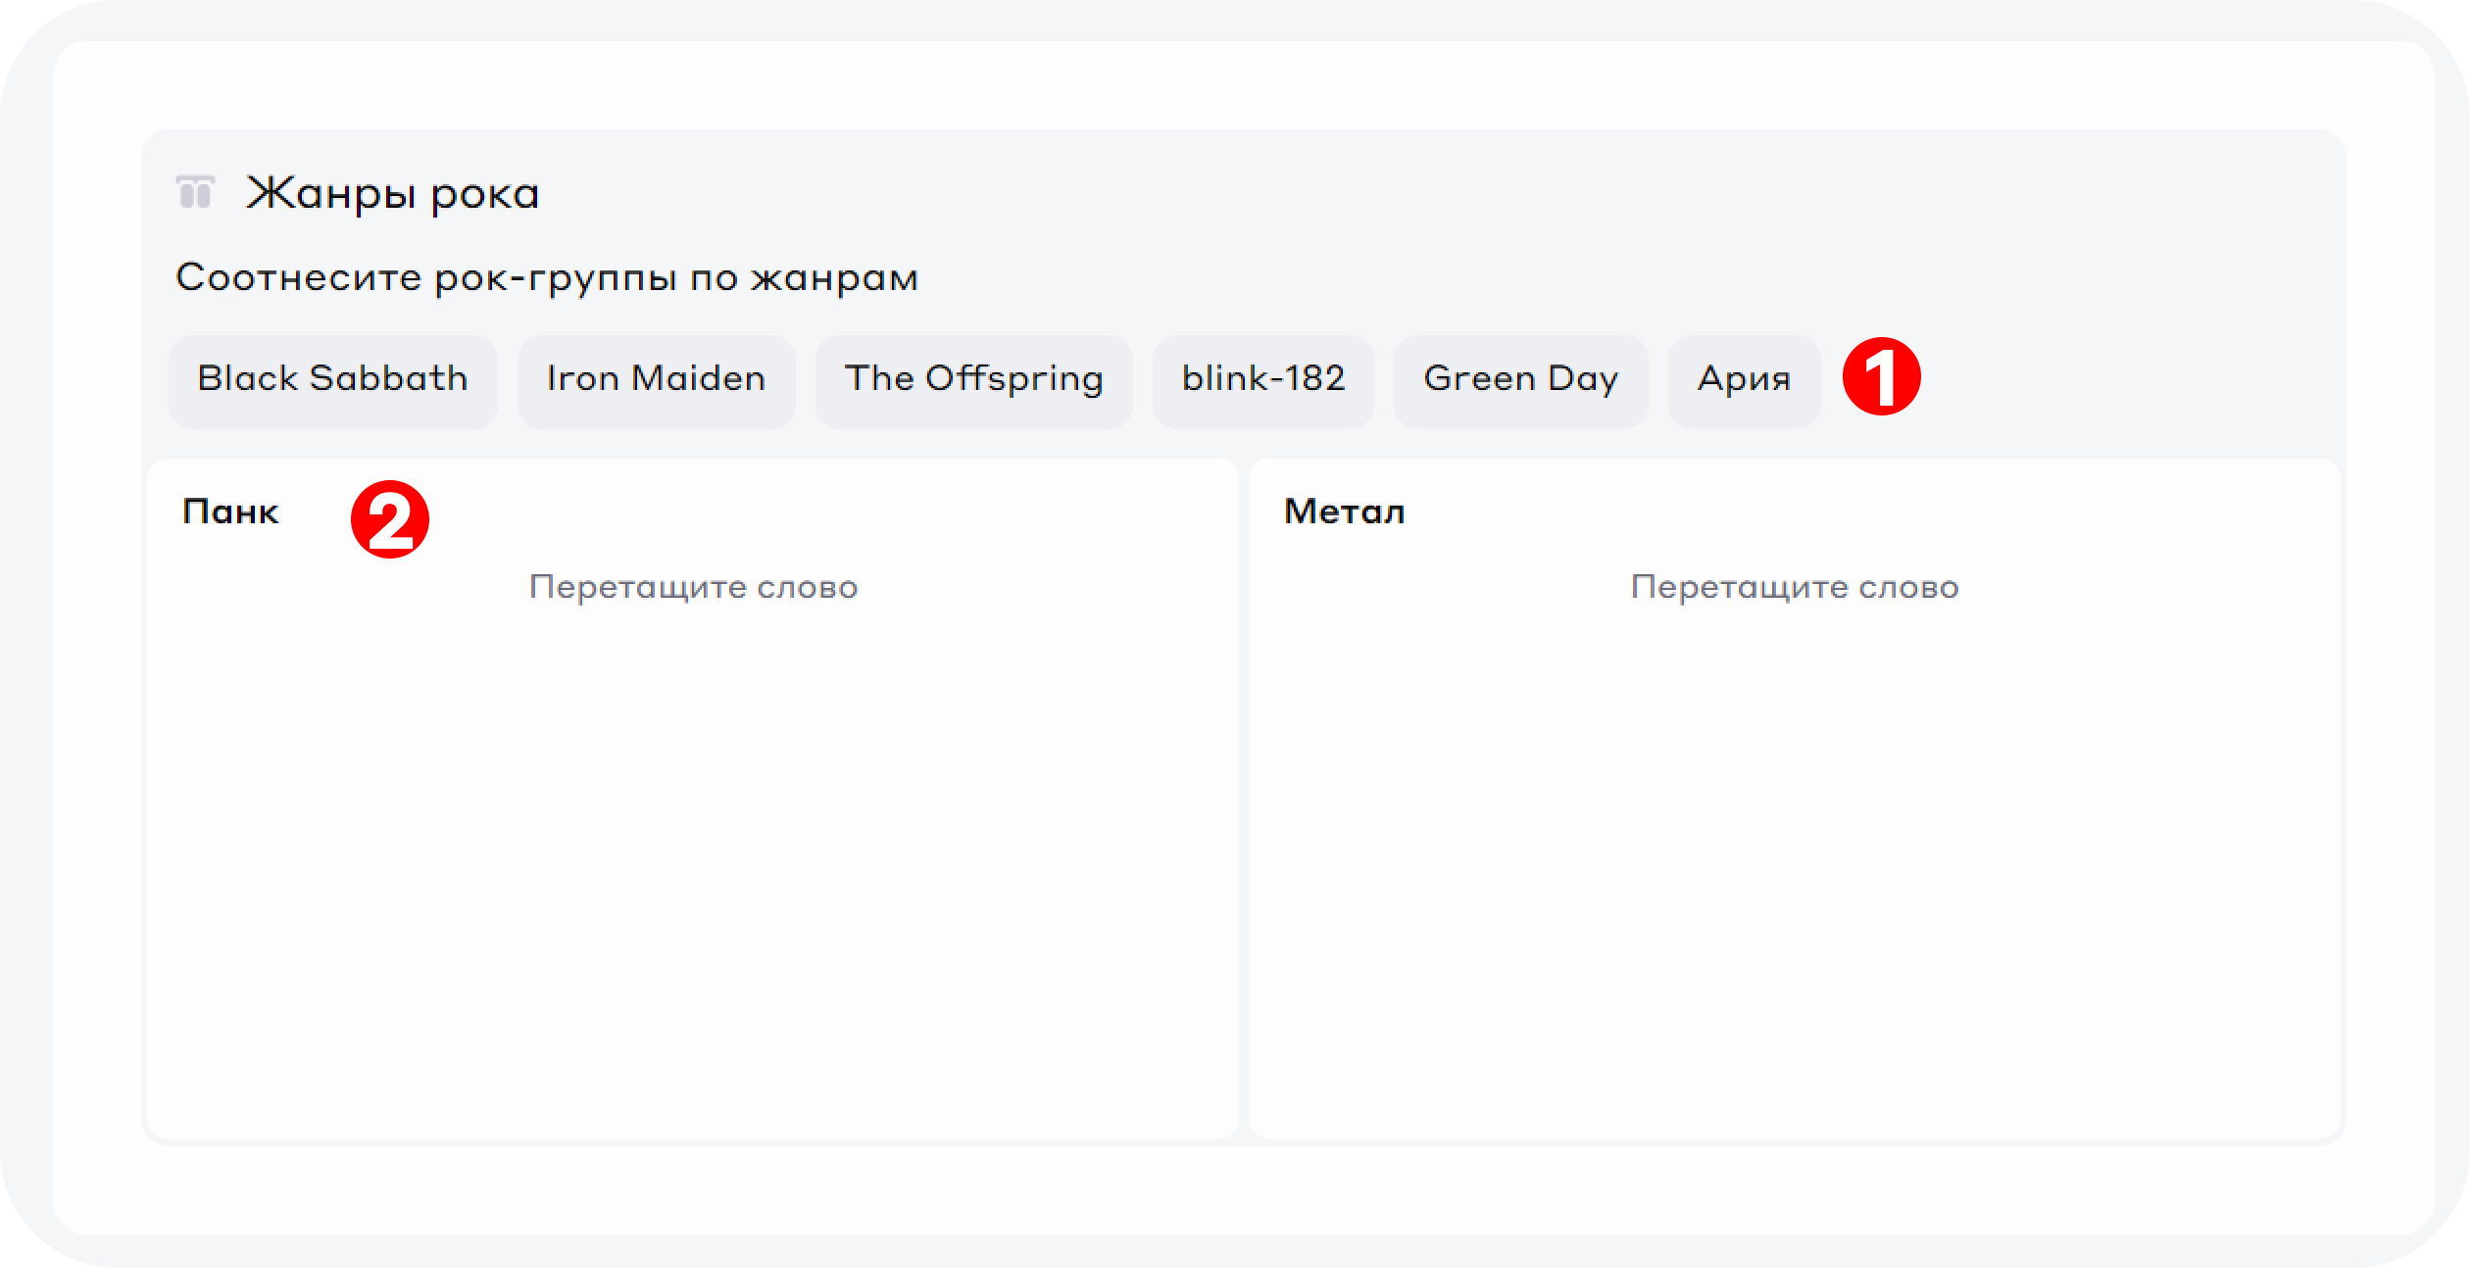
Task: Click the columns icon beside Жанры рока
Action: coord(195,192)
